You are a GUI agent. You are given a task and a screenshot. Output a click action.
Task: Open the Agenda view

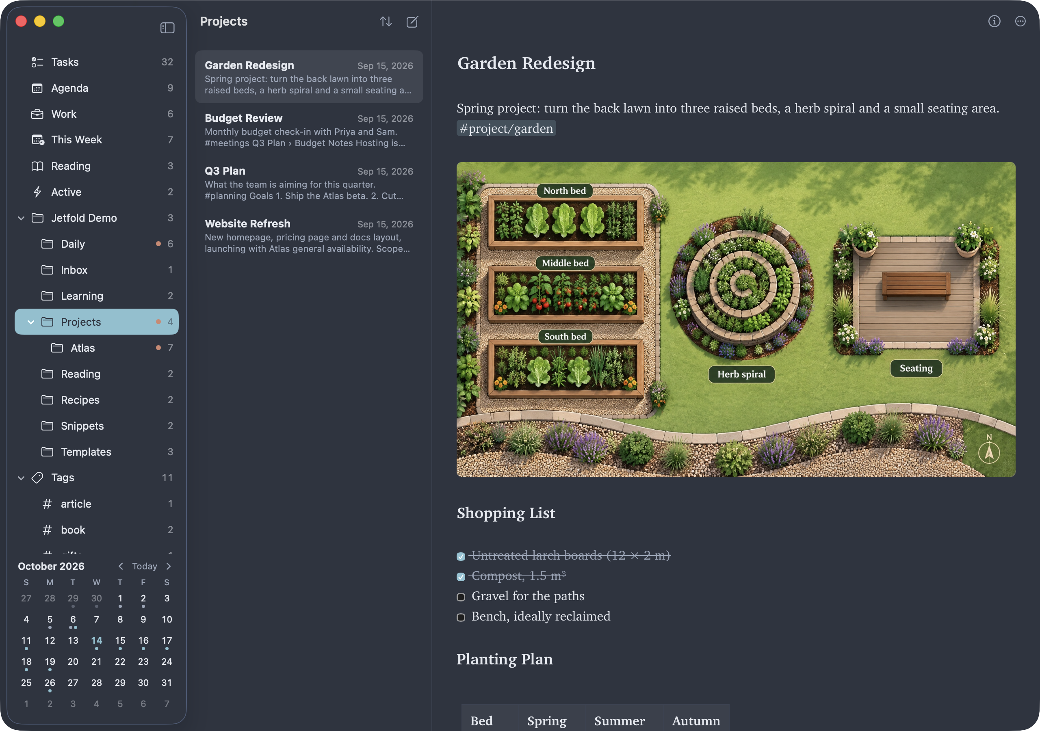(96, 88)
